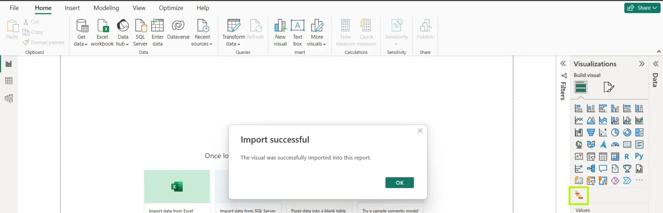
Task: Select the Treemap visual
Action: pyautogui.click(x=639, y=133)
